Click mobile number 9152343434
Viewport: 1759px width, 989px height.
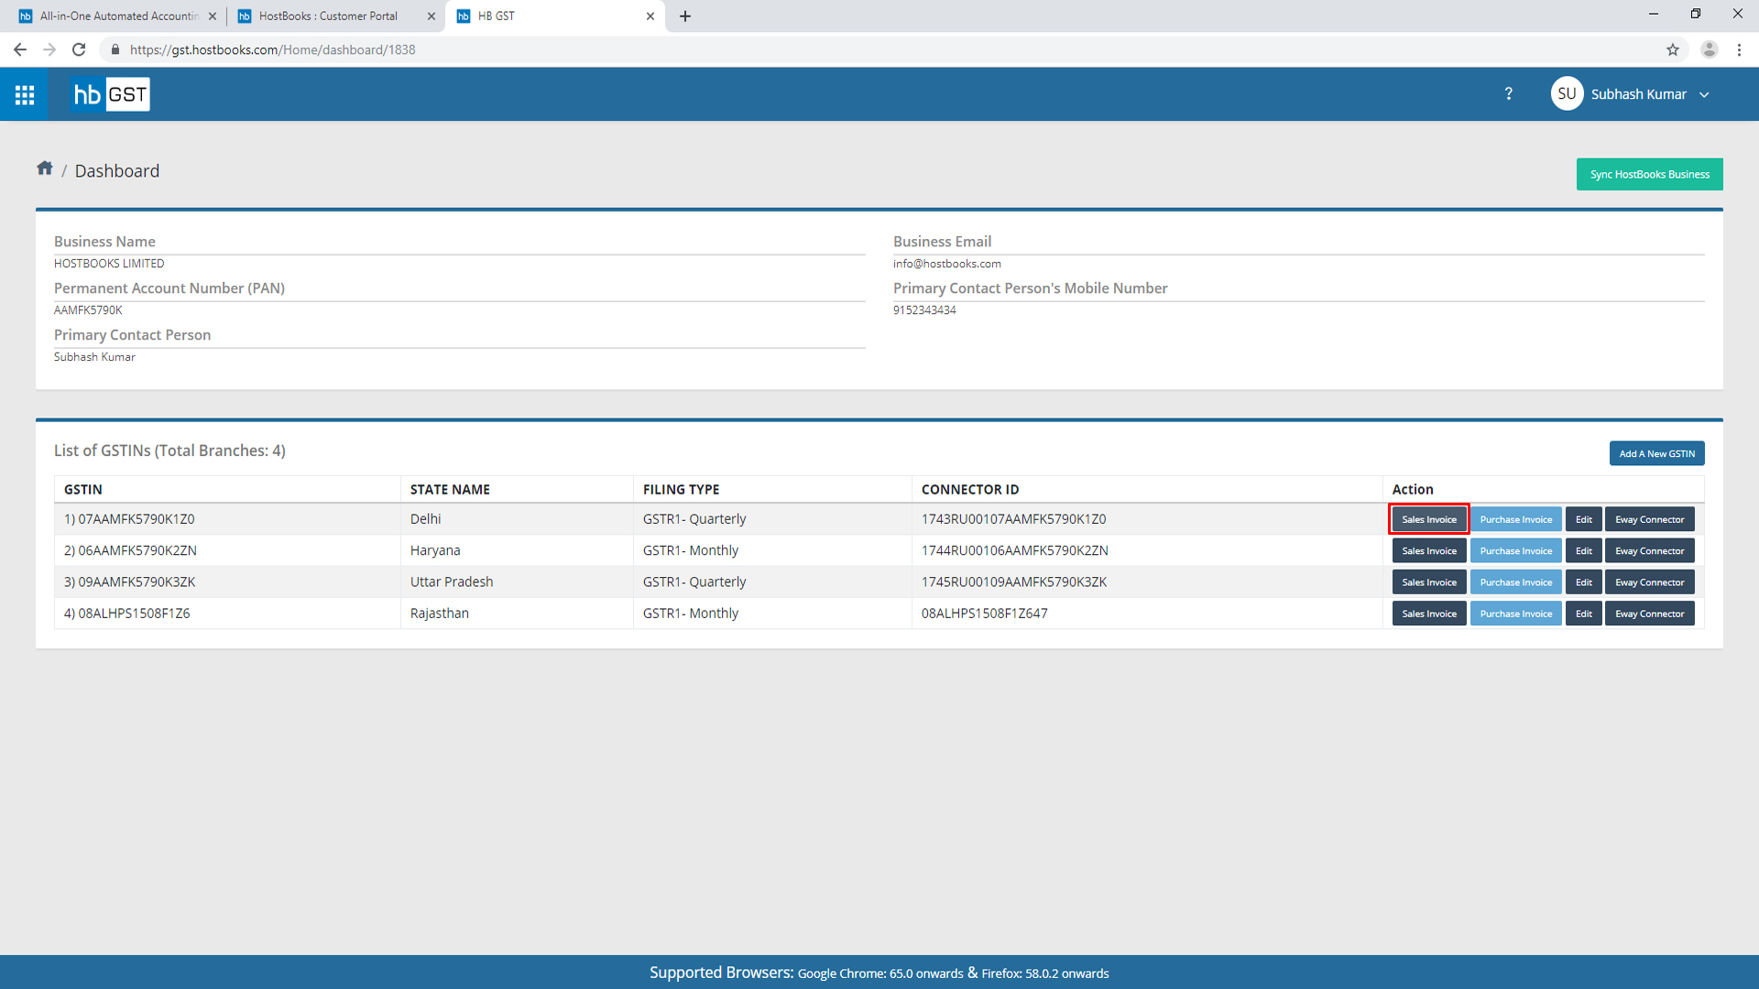click(x=924, y=310)
